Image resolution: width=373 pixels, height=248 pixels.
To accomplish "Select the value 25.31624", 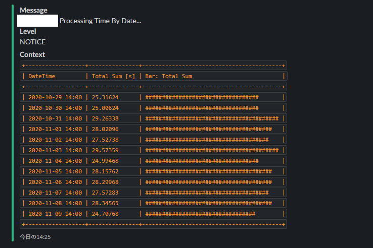I will [105, 97].
